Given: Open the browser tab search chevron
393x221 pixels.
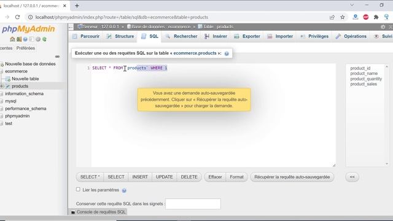Looking at the screenshot, I should (x=352, y=5).
